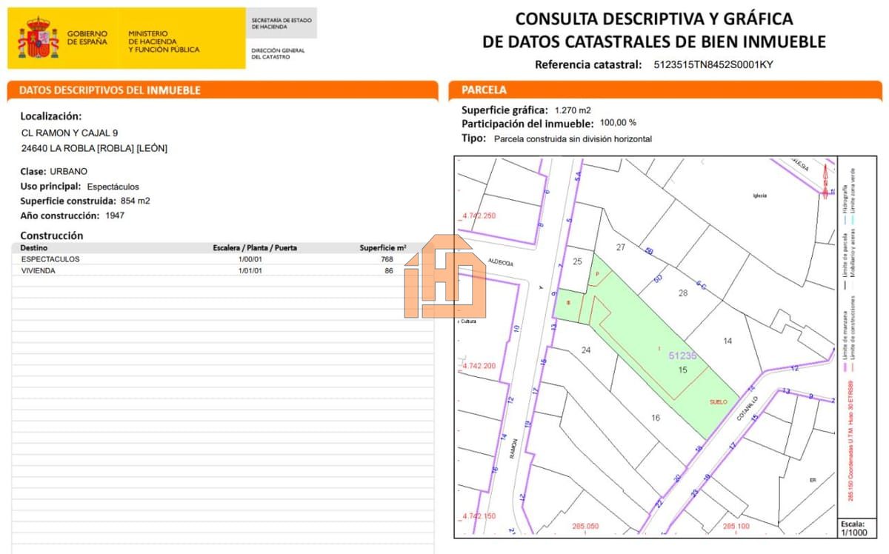
Task: Select cadastral reference 5123515TN8452S0001KY
Action: point(713,64)
